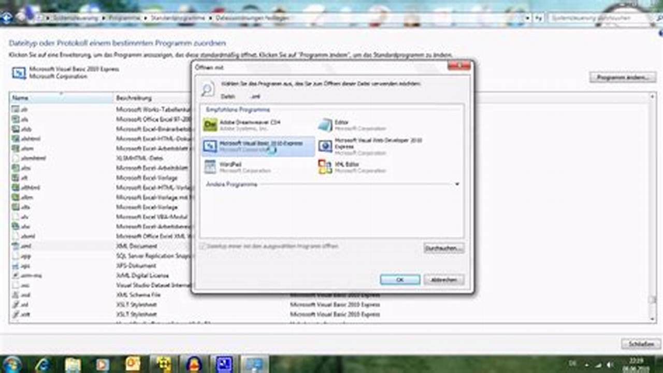663x373 pixels.
Task: Select 'SQL Server Replication Snapshot' row
Action: point(153,256)
